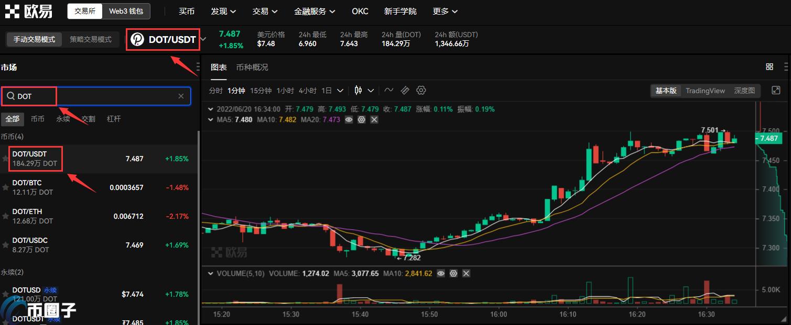The width and height of the screenshot is (791, 325).
Task: Open settings for the MA indicator
Action: point(361,120)
